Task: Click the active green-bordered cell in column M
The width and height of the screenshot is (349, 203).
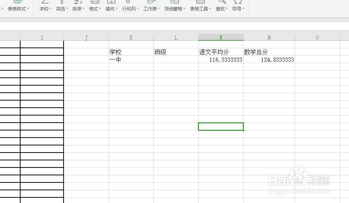Action: (221, 126)
